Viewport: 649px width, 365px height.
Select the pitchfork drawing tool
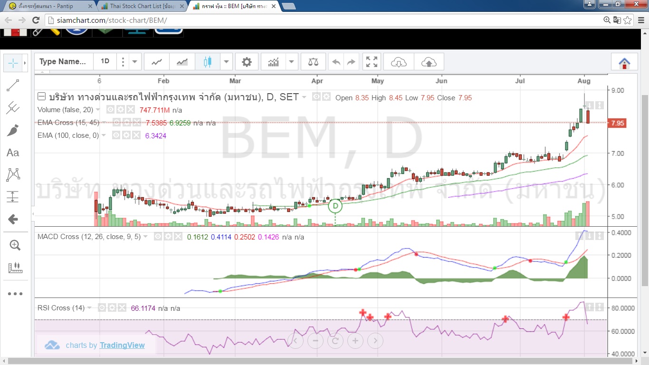pos(13,108)
